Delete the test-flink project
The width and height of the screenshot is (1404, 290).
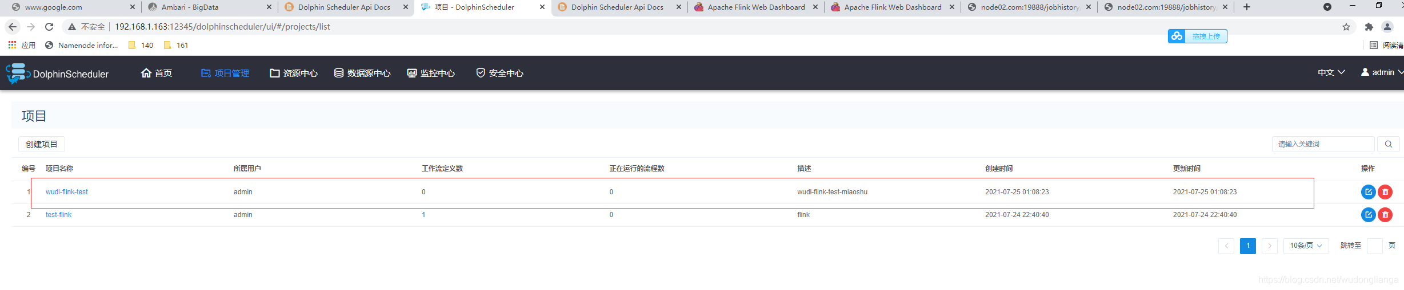(1385, 215)
